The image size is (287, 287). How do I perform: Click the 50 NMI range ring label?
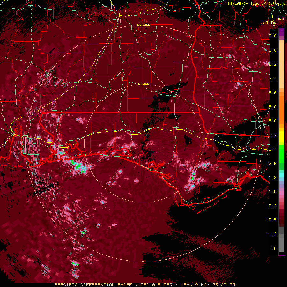point(143,84)
